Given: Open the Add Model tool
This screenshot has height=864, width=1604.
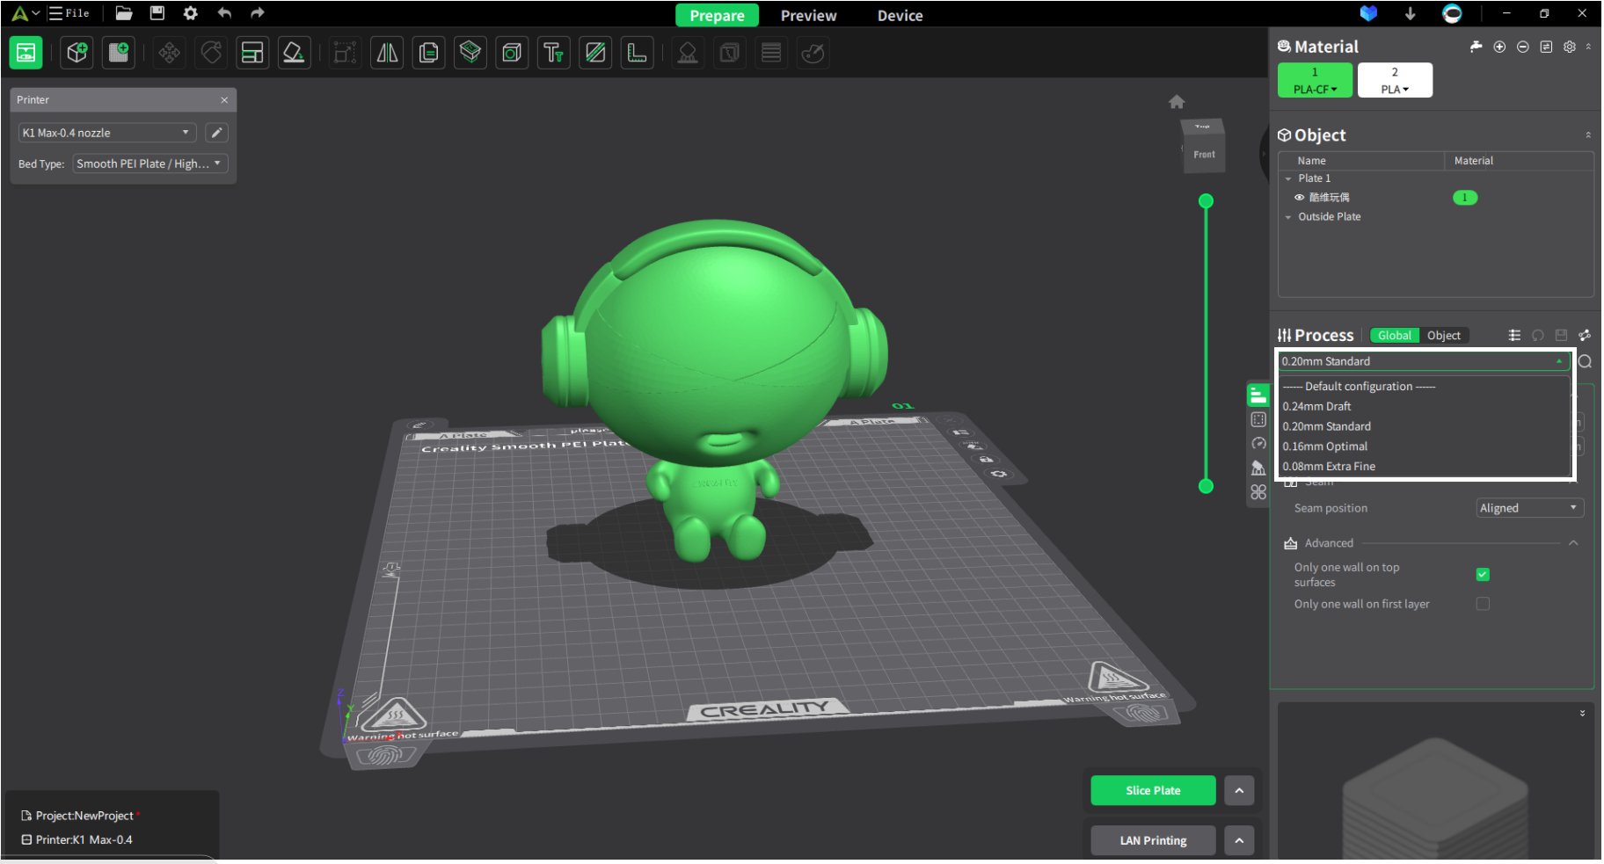Looking at the screenshot, I should [x=77, y=53].
